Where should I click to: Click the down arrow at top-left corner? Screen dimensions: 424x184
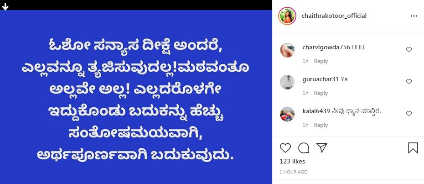click(5, 7)
